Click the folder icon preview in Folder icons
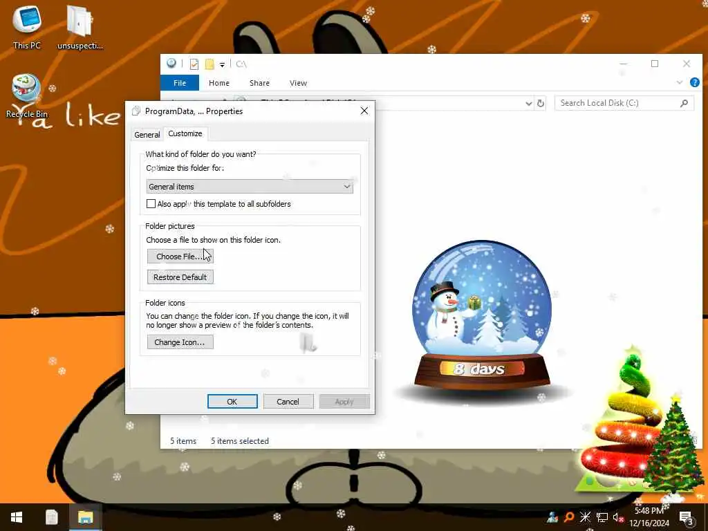The width and height of the screenshot is (708, 531). pyautogui.click(x=308, y=342)
